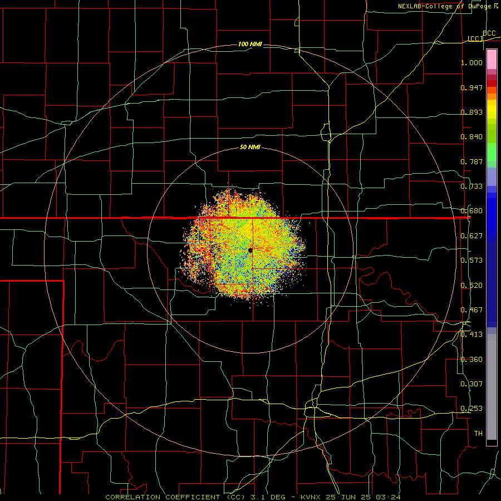
Task: Click the 0.360 scale value
Action: [x=471, y=360]
